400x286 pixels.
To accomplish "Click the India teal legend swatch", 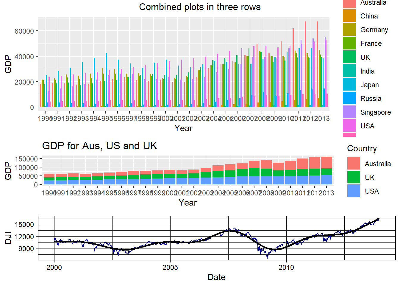I will click(x=349, y=71).
